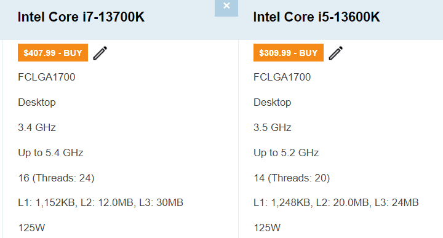Click the 125W TDP under the i5-13600K
Image resolution: width=443 pixels, height=238 pixels.
(x=267, y=228)
